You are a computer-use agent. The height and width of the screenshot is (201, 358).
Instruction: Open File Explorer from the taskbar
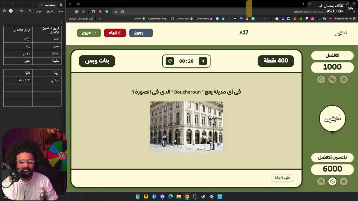179,197
